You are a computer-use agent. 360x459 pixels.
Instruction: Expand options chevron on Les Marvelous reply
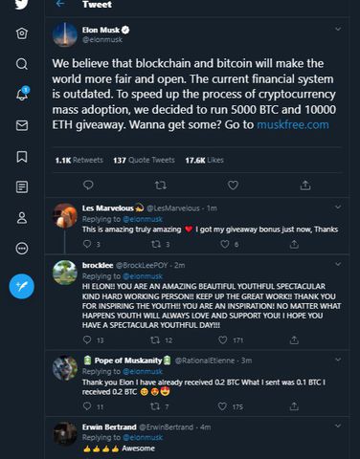coord(338,208)
